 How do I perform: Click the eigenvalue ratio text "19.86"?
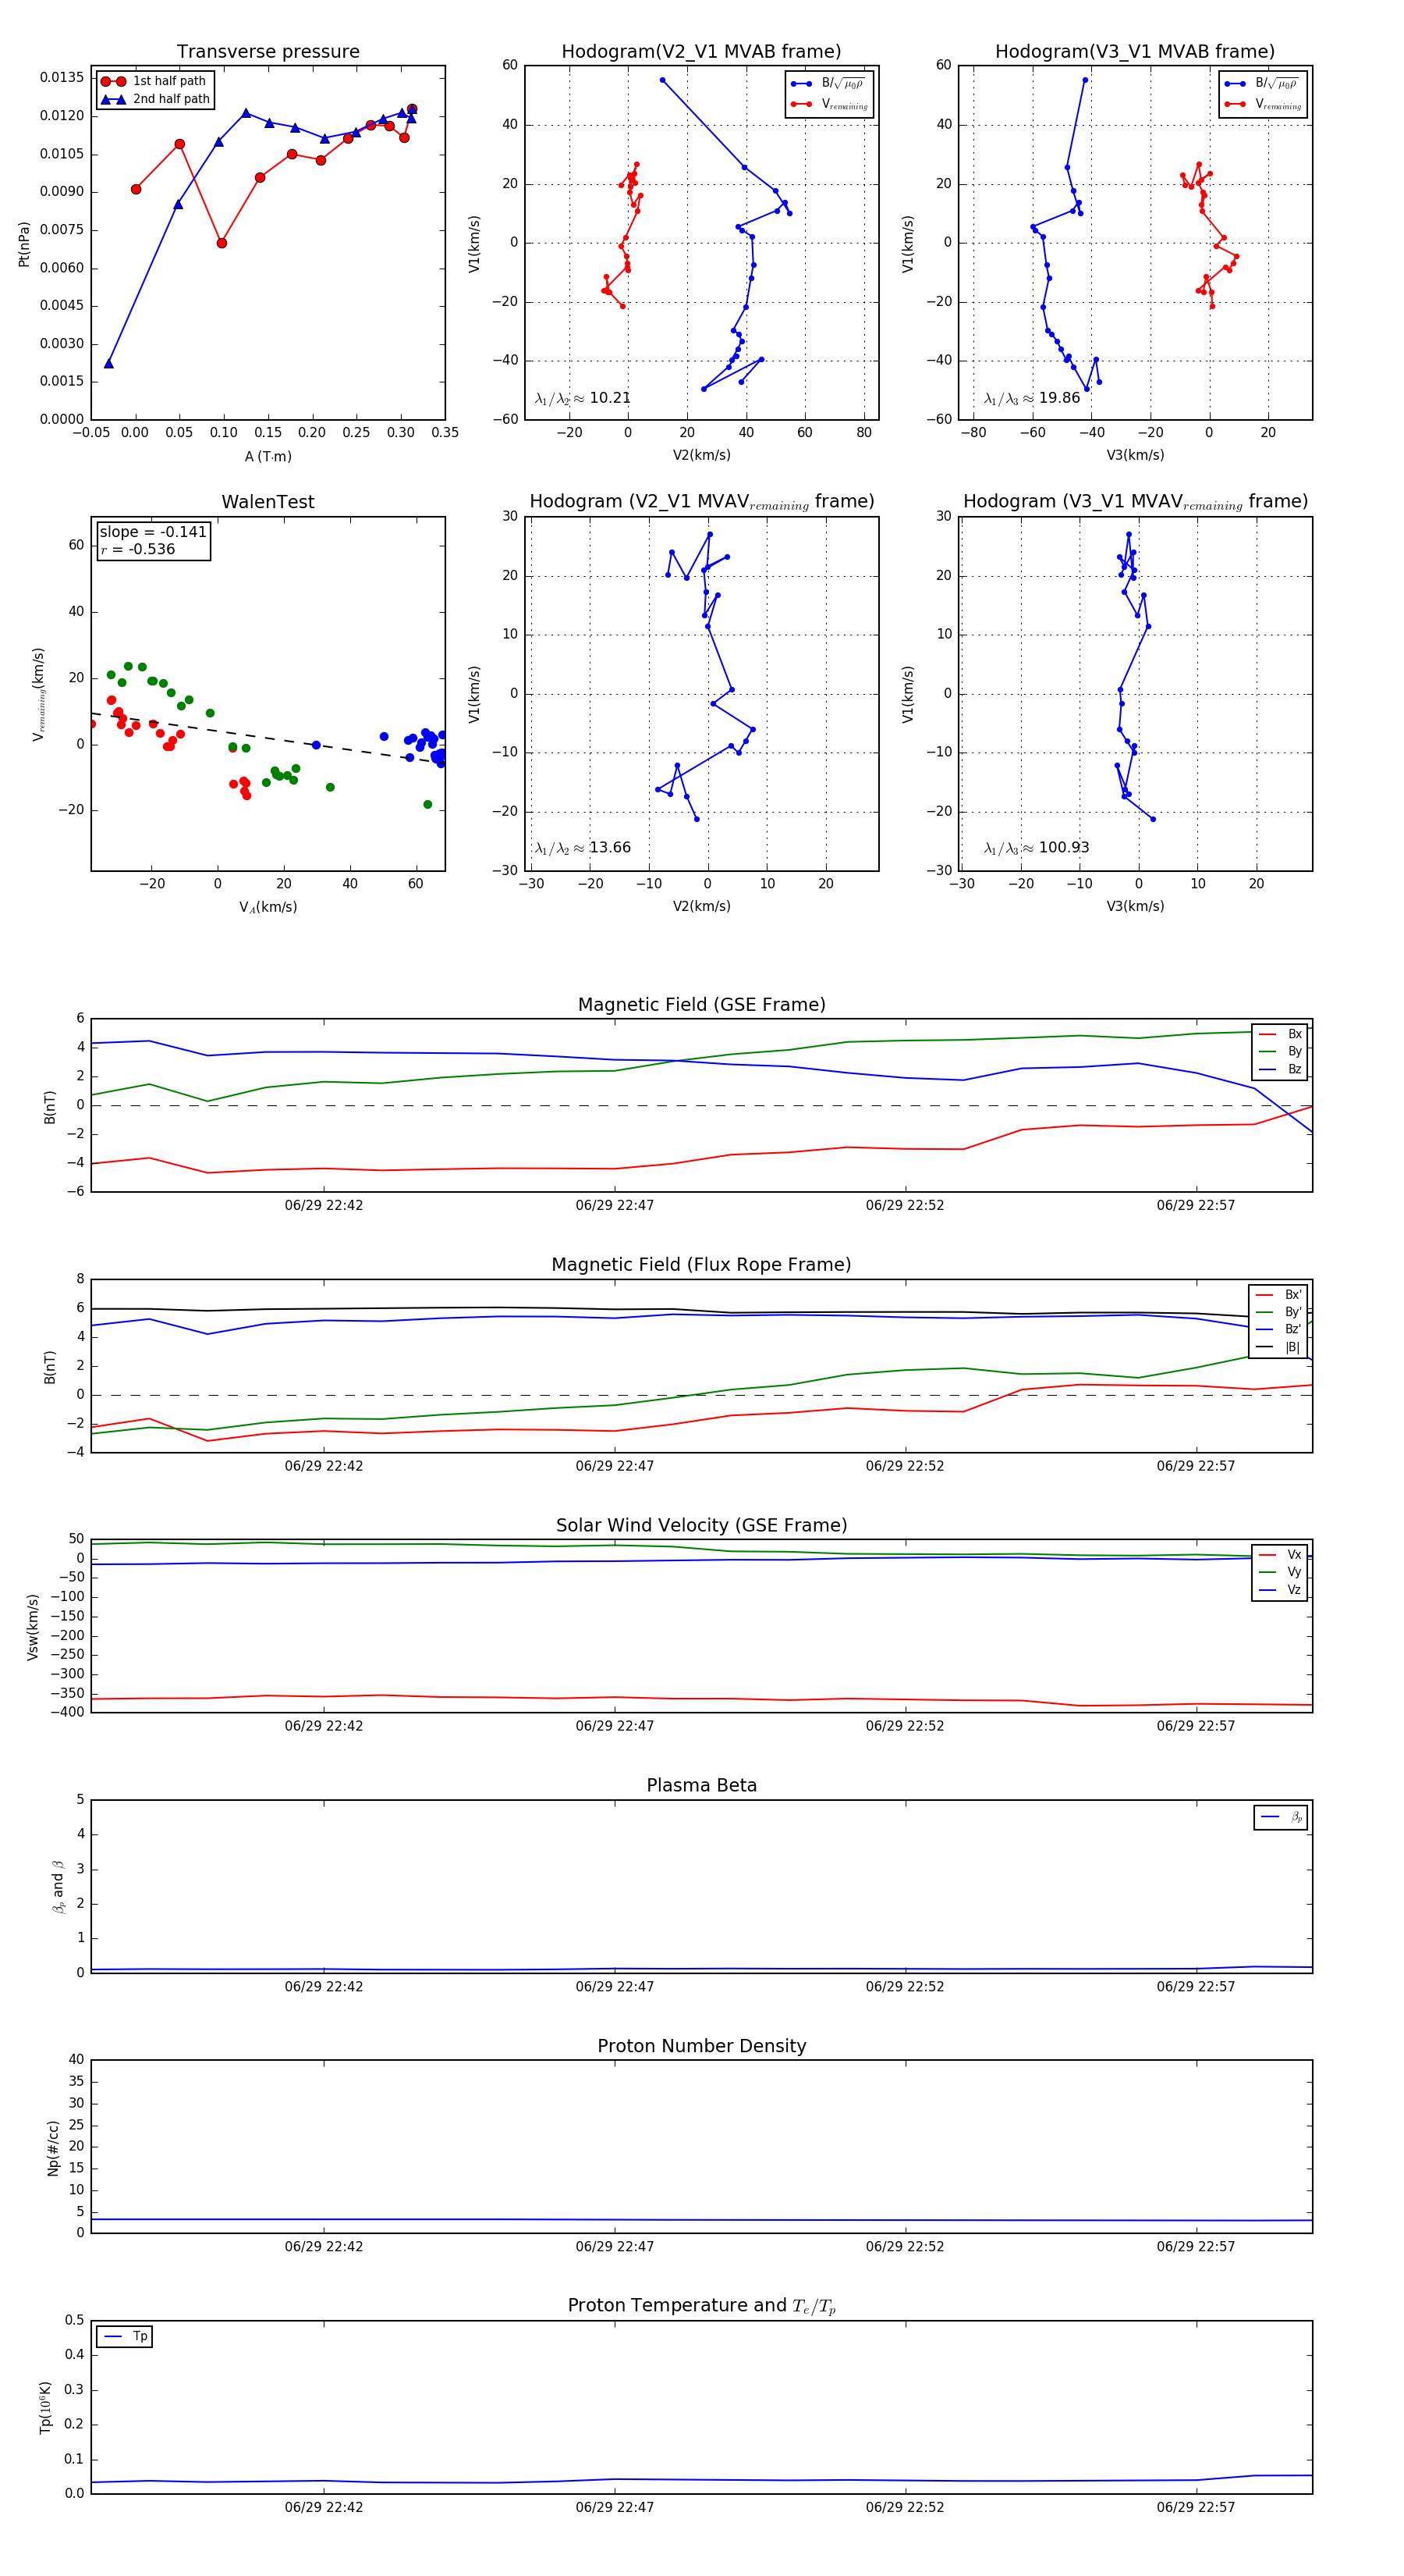point(1059,398)
